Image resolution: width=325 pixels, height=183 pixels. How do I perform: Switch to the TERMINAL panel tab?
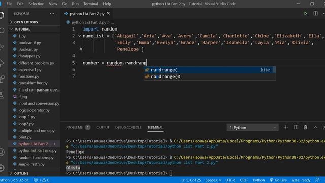[155, 127]
